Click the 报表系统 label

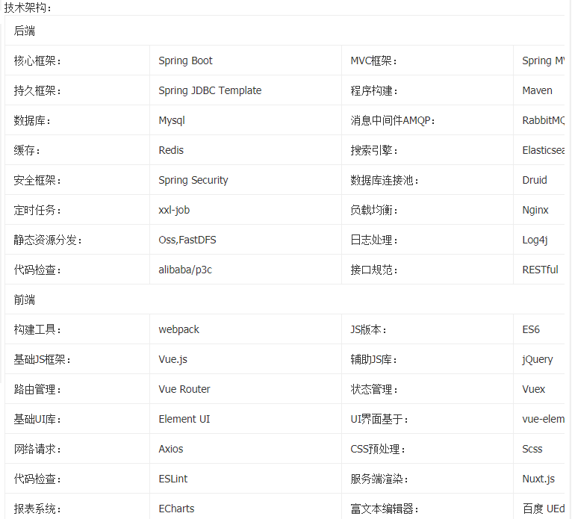coord(37,509)
